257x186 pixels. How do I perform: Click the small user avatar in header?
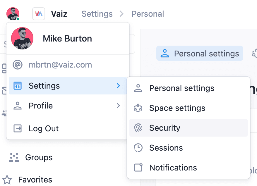[13, 14]
